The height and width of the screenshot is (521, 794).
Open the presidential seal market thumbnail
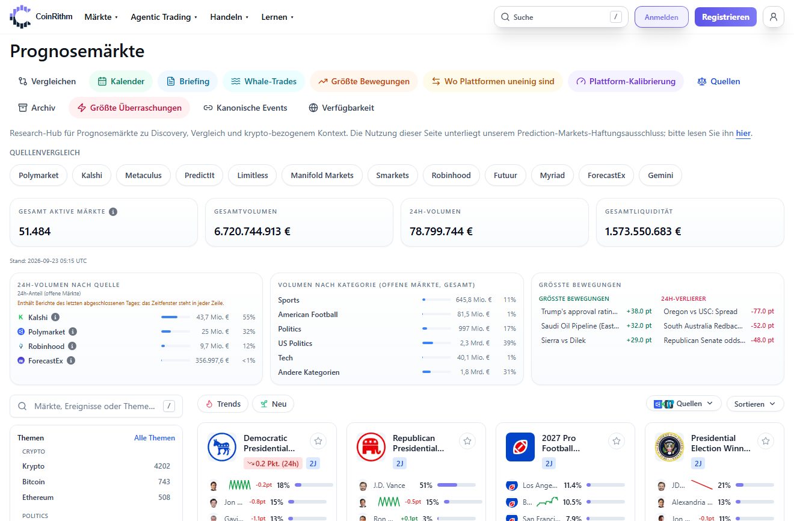pos(669,447)
